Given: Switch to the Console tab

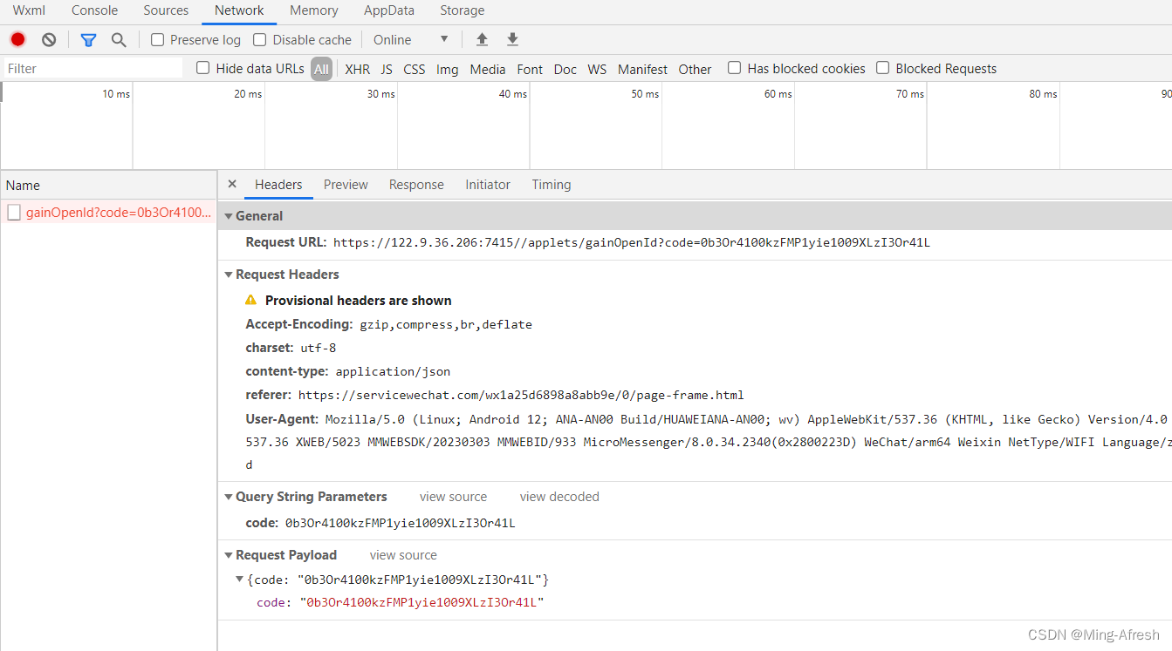Looking at the screenshot, I should tap(94, 10).
